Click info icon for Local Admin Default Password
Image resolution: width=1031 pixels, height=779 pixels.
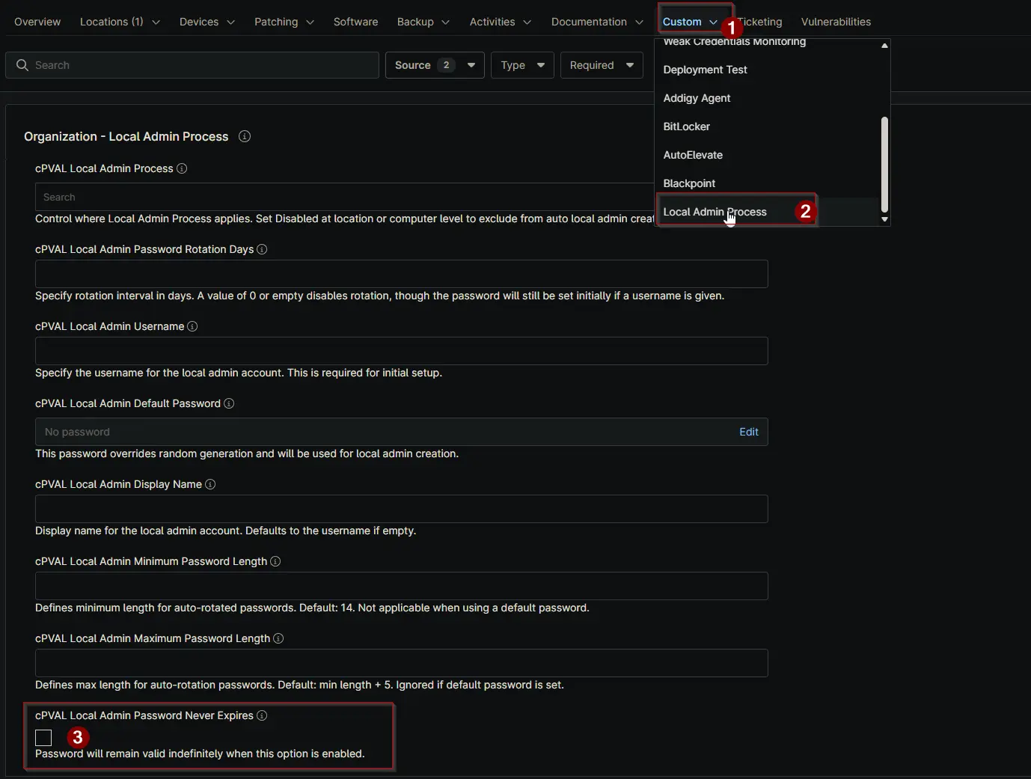pos(229,403)
